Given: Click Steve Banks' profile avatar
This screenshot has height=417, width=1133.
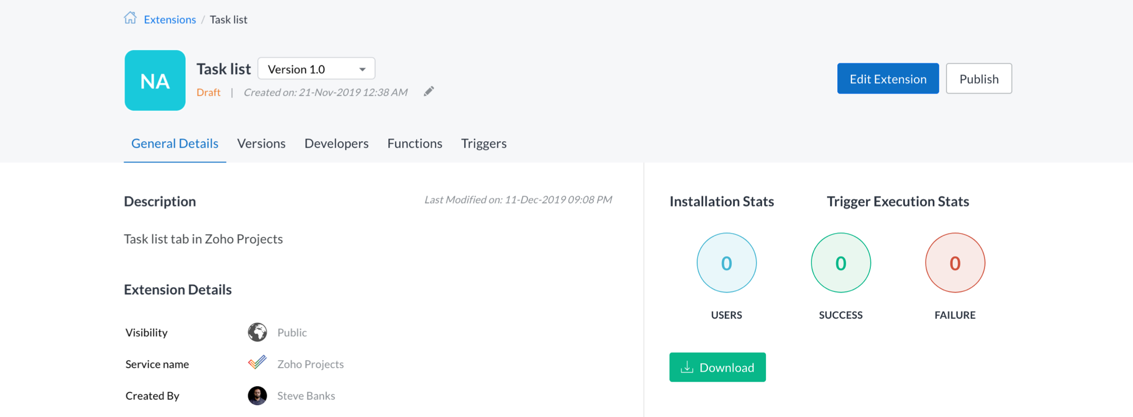Looking at the screenshot, I should [257, 395].
